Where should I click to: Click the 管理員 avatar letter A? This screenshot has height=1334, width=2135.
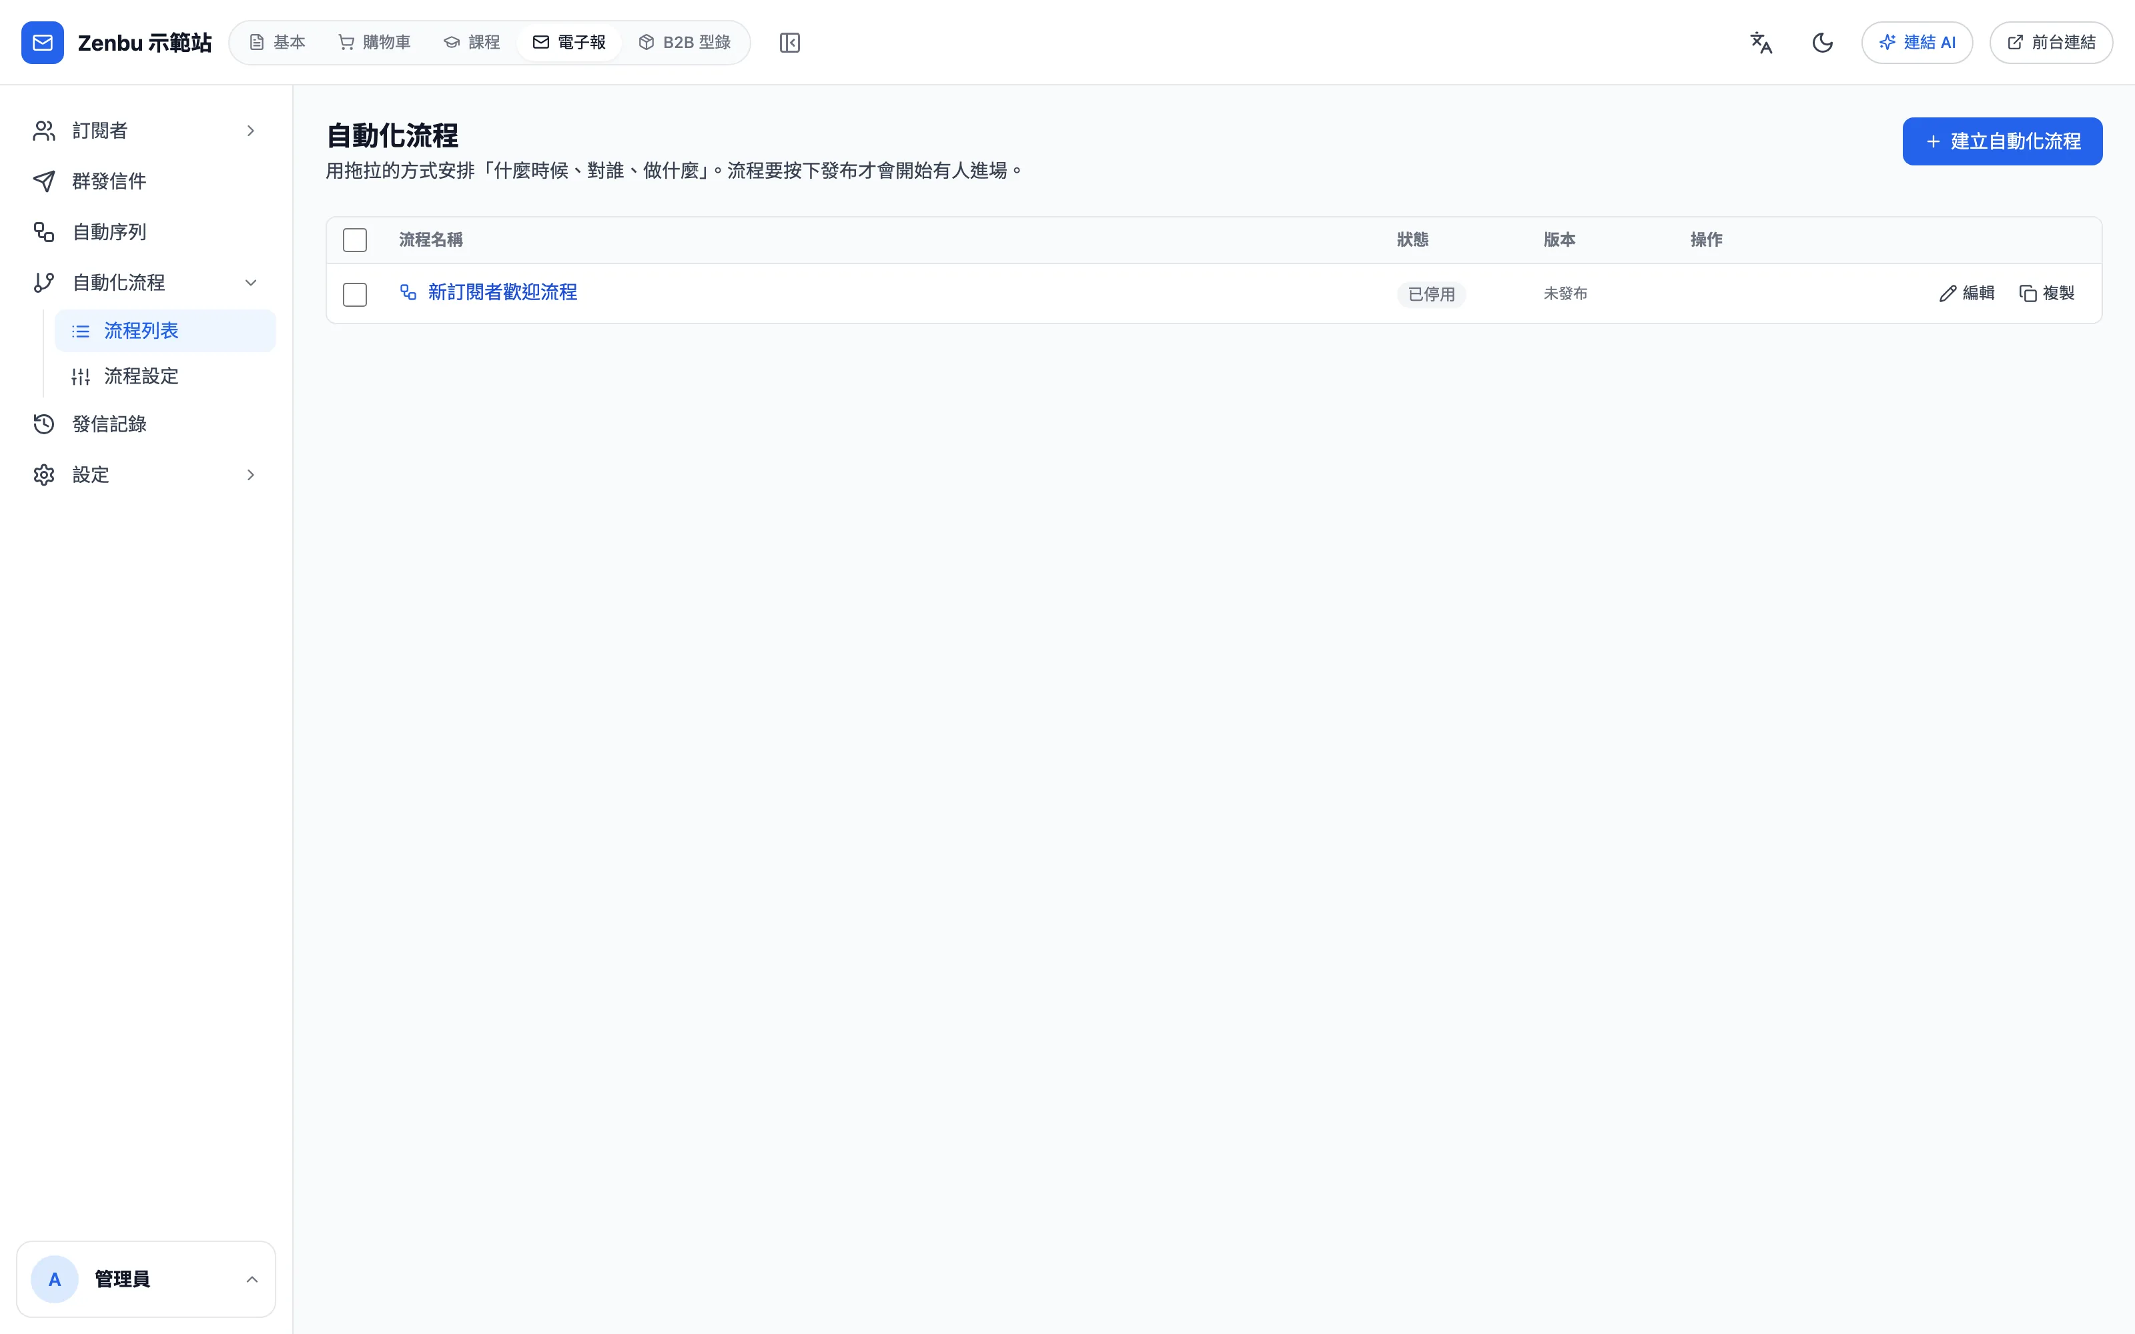click(55, 1279)
